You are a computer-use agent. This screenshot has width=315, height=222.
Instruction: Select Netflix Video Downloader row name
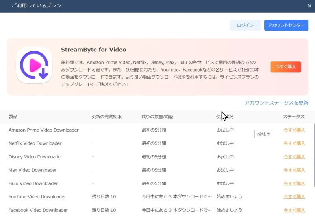point(35,143)
